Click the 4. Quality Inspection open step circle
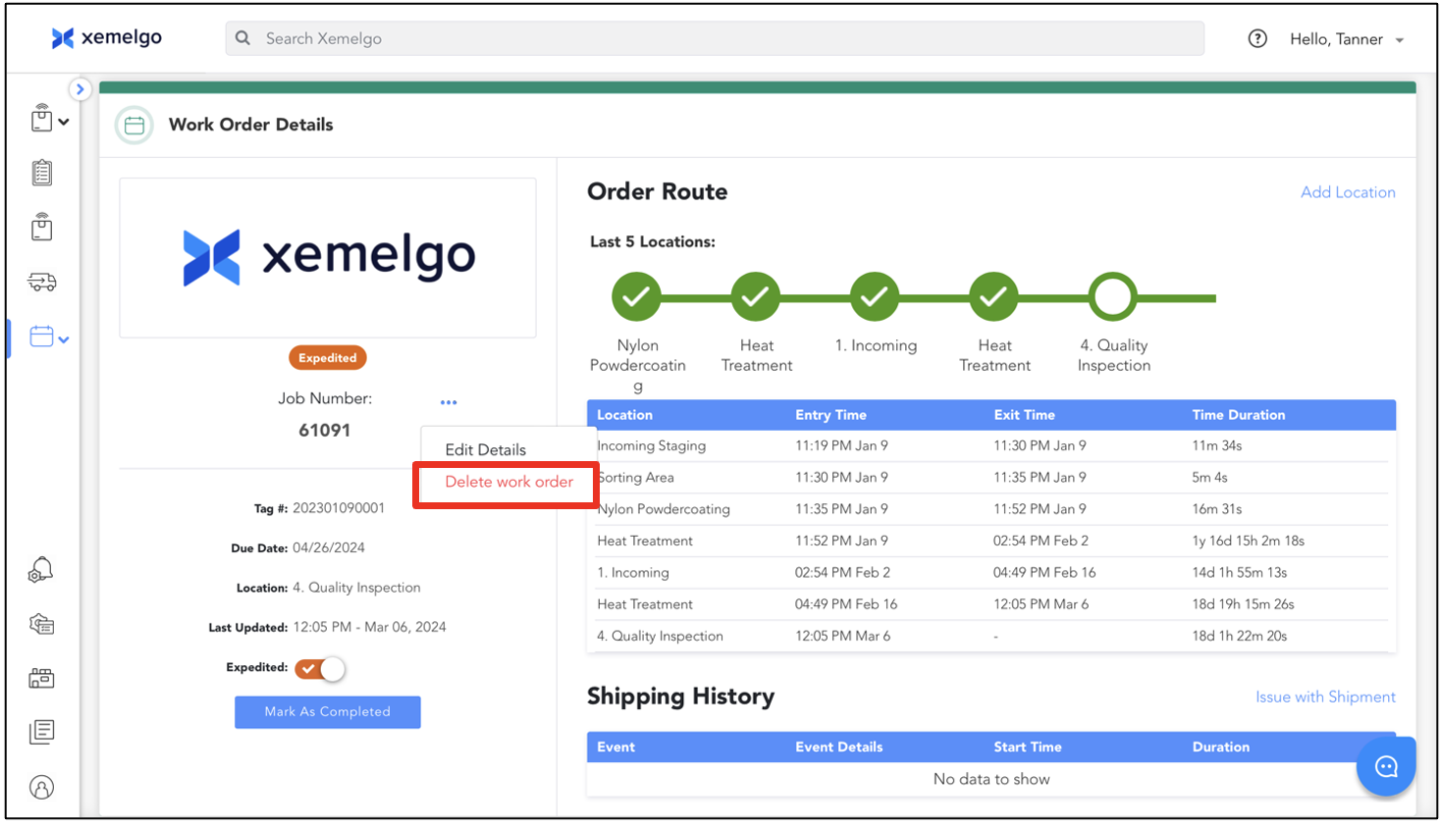Screen dimensions: 1443x828 coord(1113,296)
